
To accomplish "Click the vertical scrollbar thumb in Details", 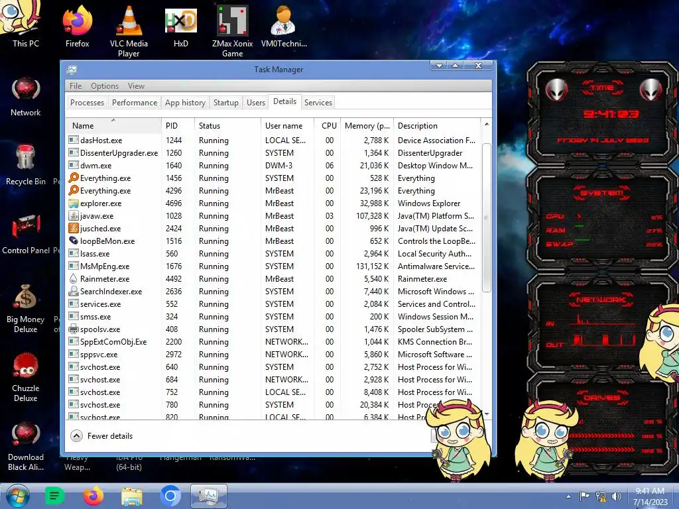I will tap(486, 217).
